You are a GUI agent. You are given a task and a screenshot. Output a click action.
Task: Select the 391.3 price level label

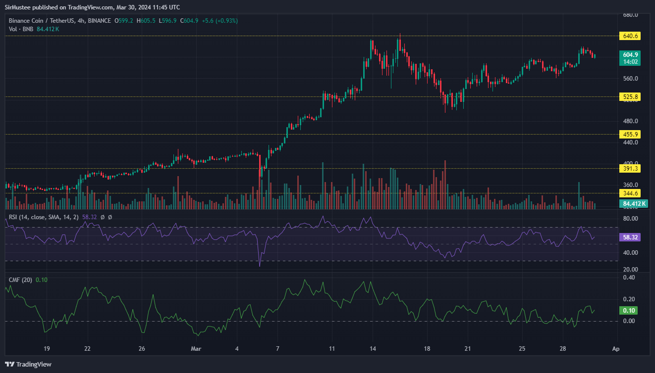click(630, 168)
